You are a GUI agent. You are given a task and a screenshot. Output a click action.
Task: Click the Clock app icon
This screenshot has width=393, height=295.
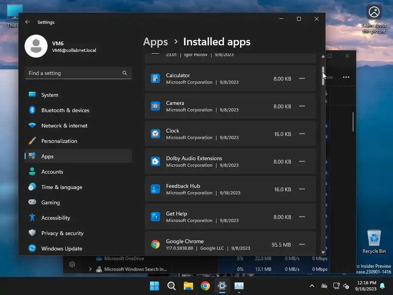[155, 134]
